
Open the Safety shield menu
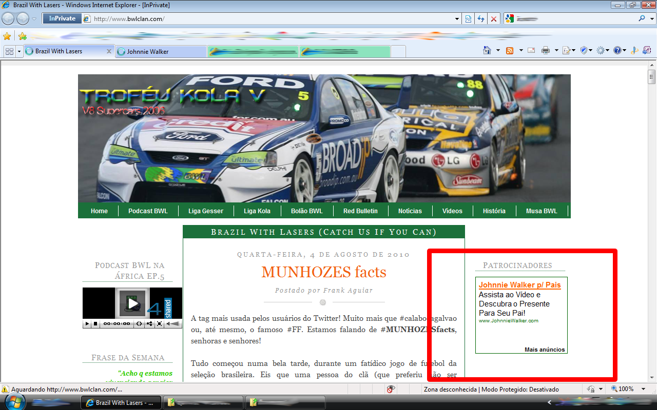(586, 50)
